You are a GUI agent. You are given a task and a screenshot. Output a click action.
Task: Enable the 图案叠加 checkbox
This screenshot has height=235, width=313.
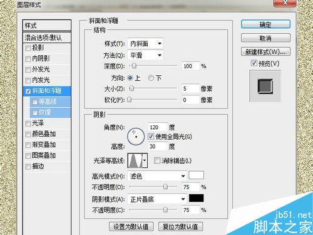28,156
